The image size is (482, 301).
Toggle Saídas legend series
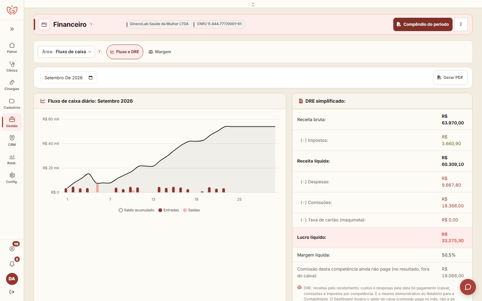pos(191,210)
